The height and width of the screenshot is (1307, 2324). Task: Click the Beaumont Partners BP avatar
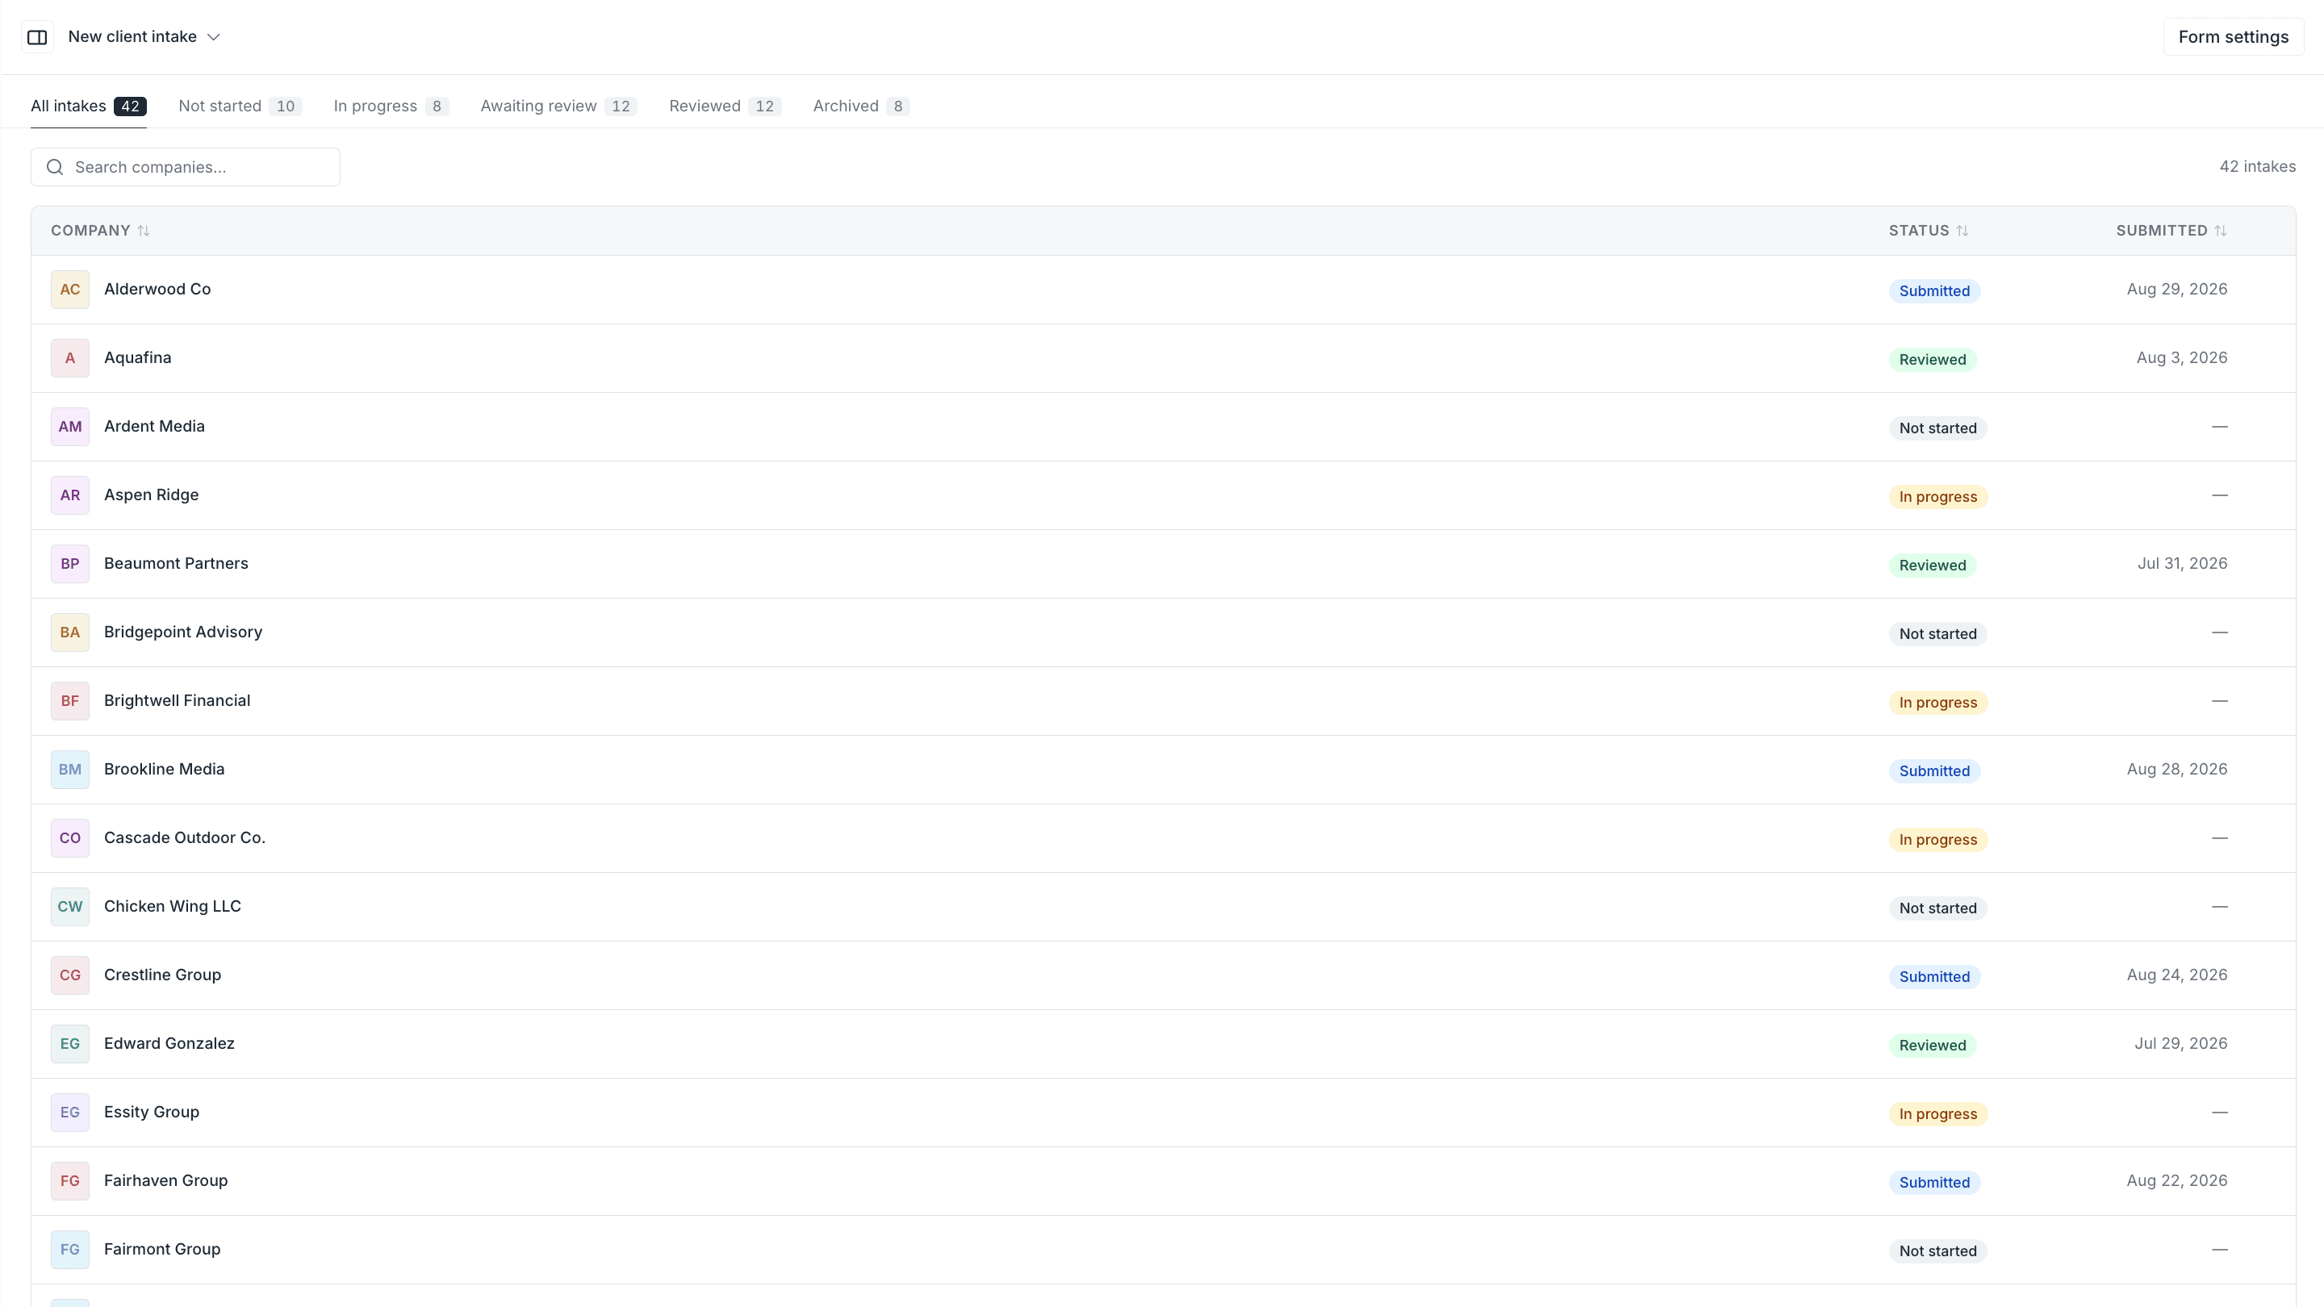click(x=70, y=564)
